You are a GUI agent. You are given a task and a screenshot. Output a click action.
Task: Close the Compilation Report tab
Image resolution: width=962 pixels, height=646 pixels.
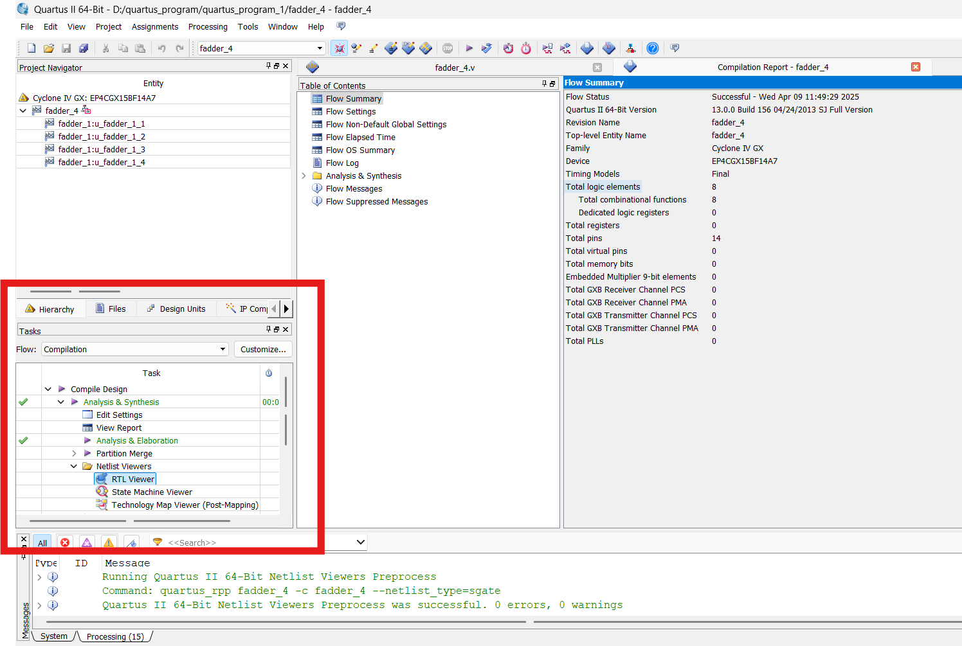[916, 67]
